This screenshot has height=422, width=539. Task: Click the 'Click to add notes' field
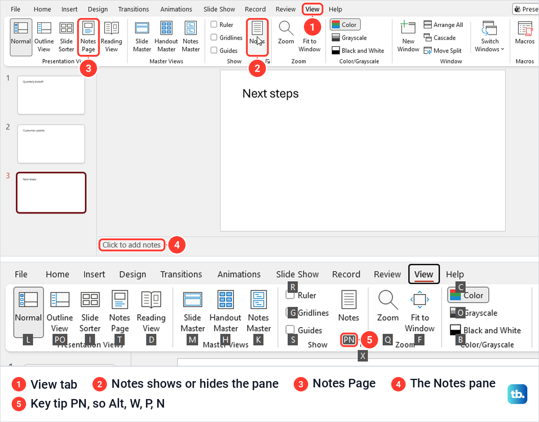click(132, 245)
